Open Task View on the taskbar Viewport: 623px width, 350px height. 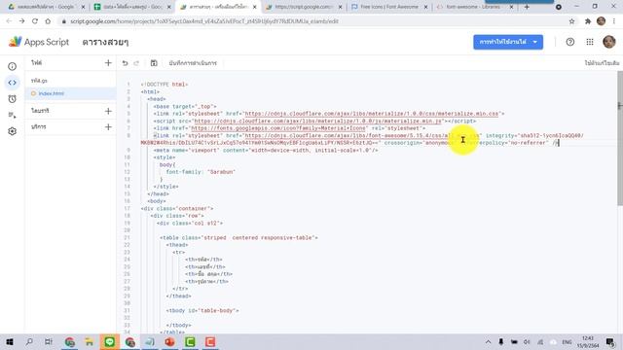[49, 341]
